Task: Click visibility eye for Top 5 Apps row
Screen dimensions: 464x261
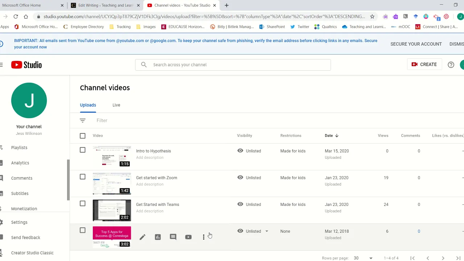Action: click(x=240, y=231)
